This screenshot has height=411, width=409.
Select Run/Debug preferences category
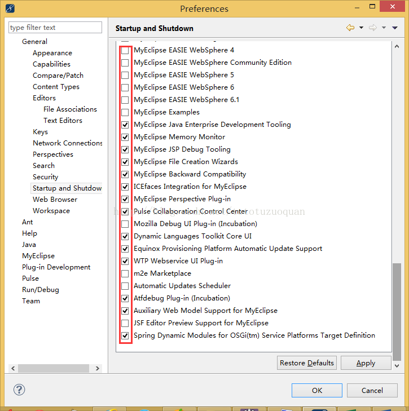41,290
